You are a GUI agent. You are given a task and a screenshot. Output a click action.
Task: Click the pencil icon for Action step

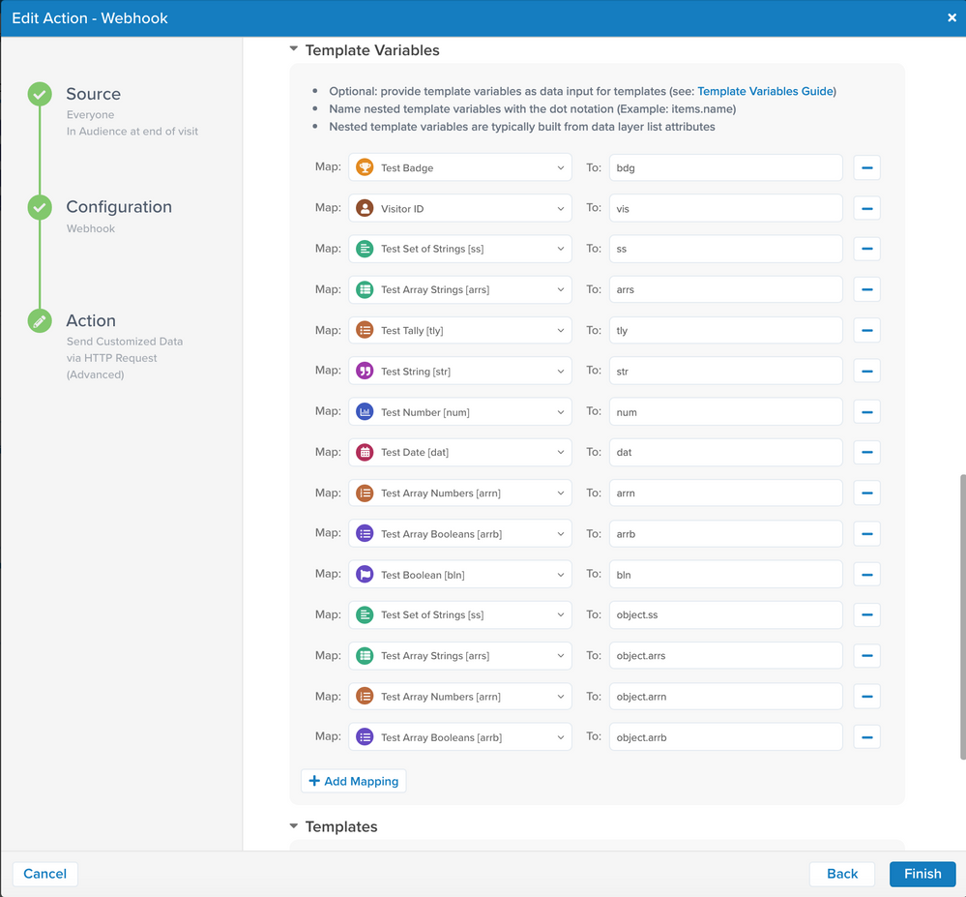coord(40,321)
